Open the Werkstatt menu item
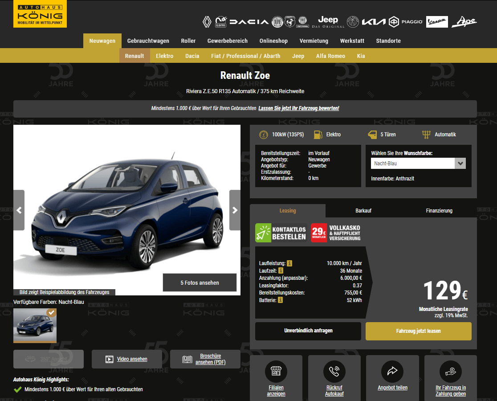This screenshot has width=497, height=401. (352, 41)
